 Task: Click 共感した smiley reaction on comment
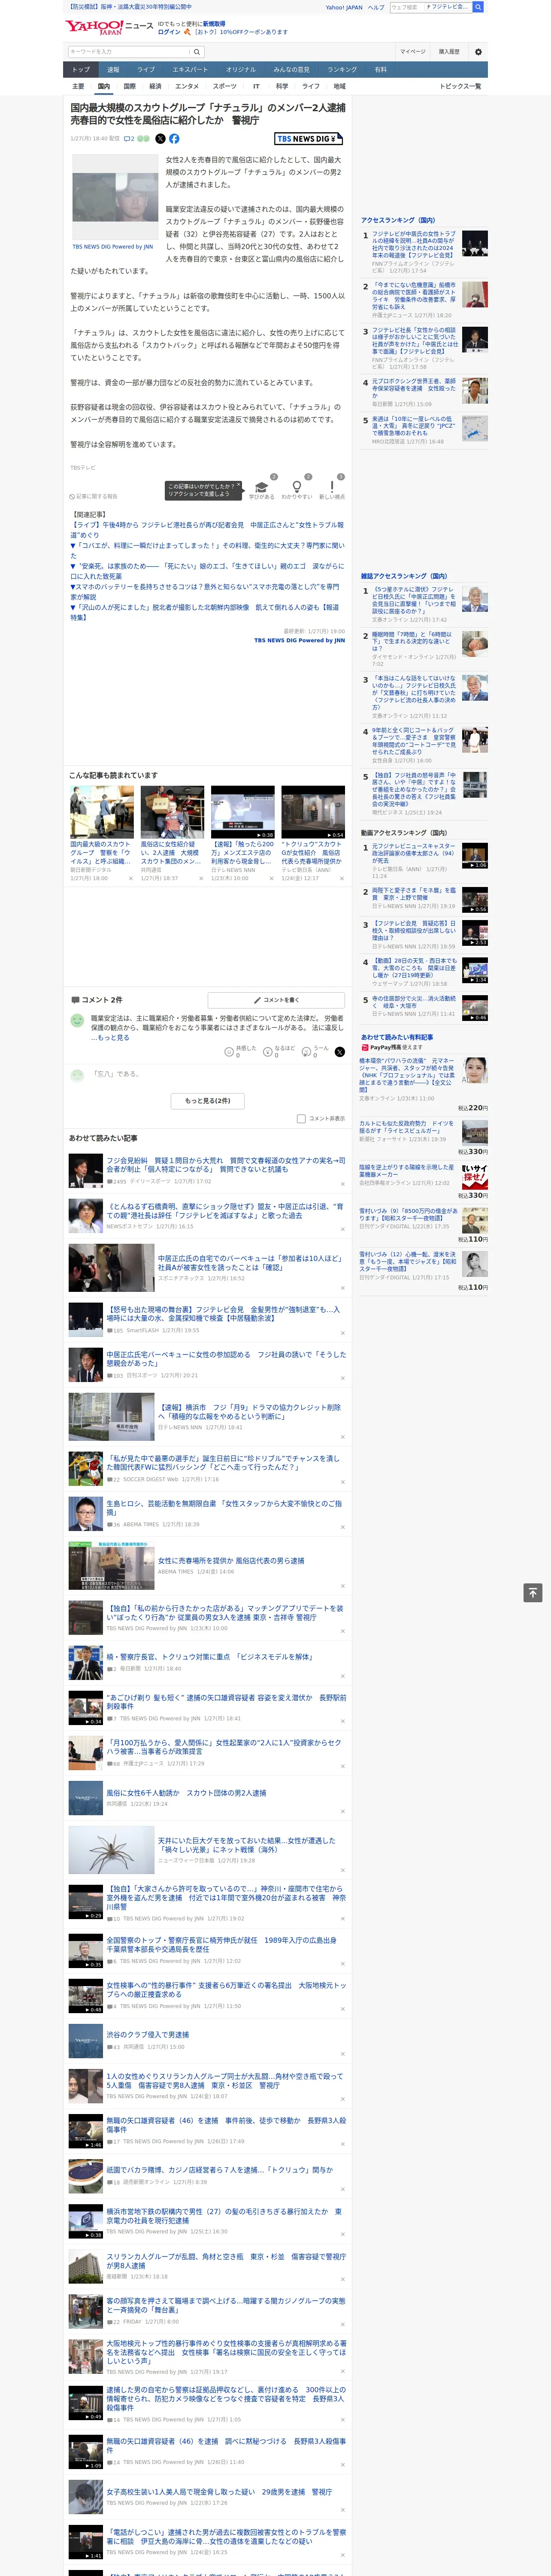240,1051
